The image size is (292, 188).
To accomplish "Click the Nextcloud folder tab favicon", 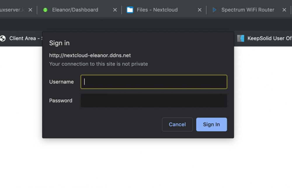I will coord(130,10).
